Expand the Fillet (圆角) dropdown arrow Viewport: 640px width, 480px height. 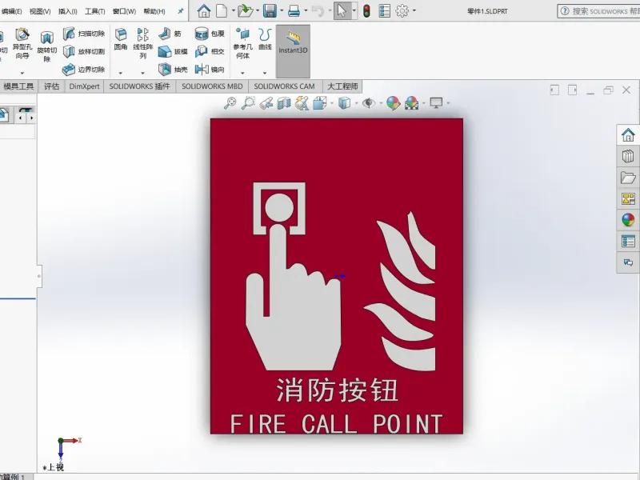pos(121,73)
